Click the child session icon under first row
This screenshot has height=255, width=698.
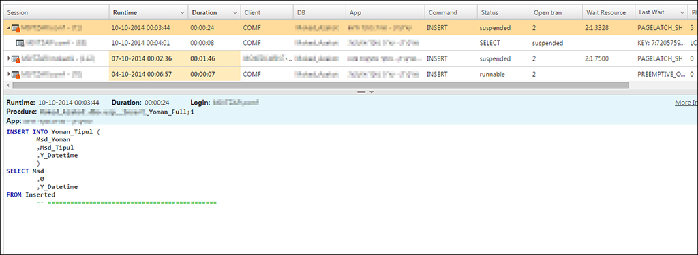pyautogui.click(x=20, y=44)
